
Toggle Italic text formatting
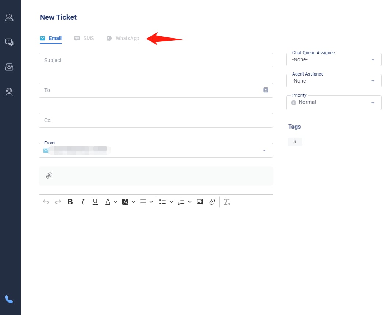[83, 202]
